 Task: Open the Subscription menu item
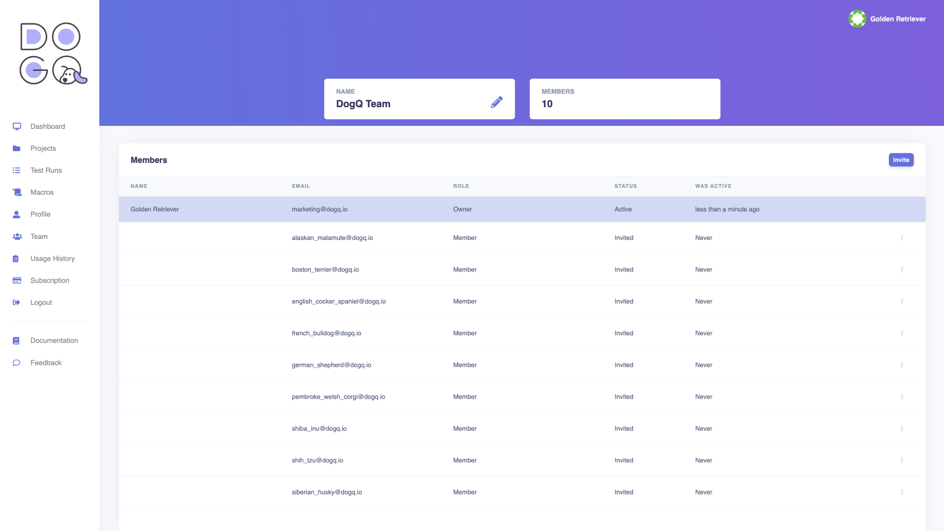pyautogui.click(x=49, y=280)
